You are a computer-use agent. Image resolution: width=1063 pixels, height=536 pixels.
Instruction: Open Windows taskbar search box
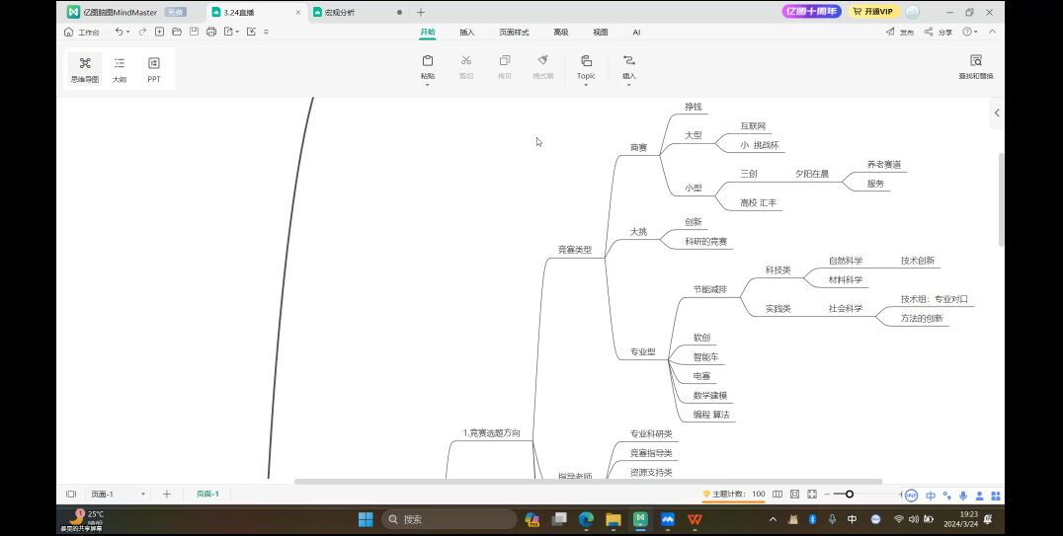[450, 519]
